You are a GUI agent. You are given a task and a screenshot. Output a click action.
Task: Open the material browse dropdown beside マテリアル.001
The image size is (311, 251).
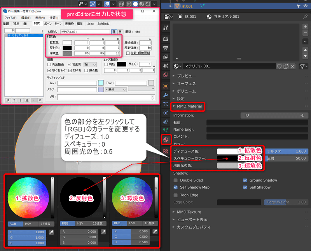click(178, 66)
